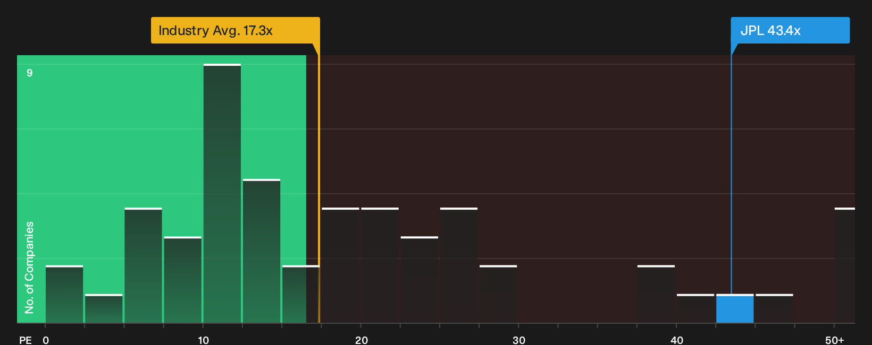Click the x-axis tick label 0
Screen dimensions: 872x345
pos(46,340)
